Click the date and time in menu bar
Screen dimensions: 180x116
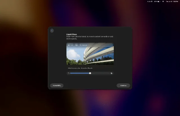click(x=172, y=1)
